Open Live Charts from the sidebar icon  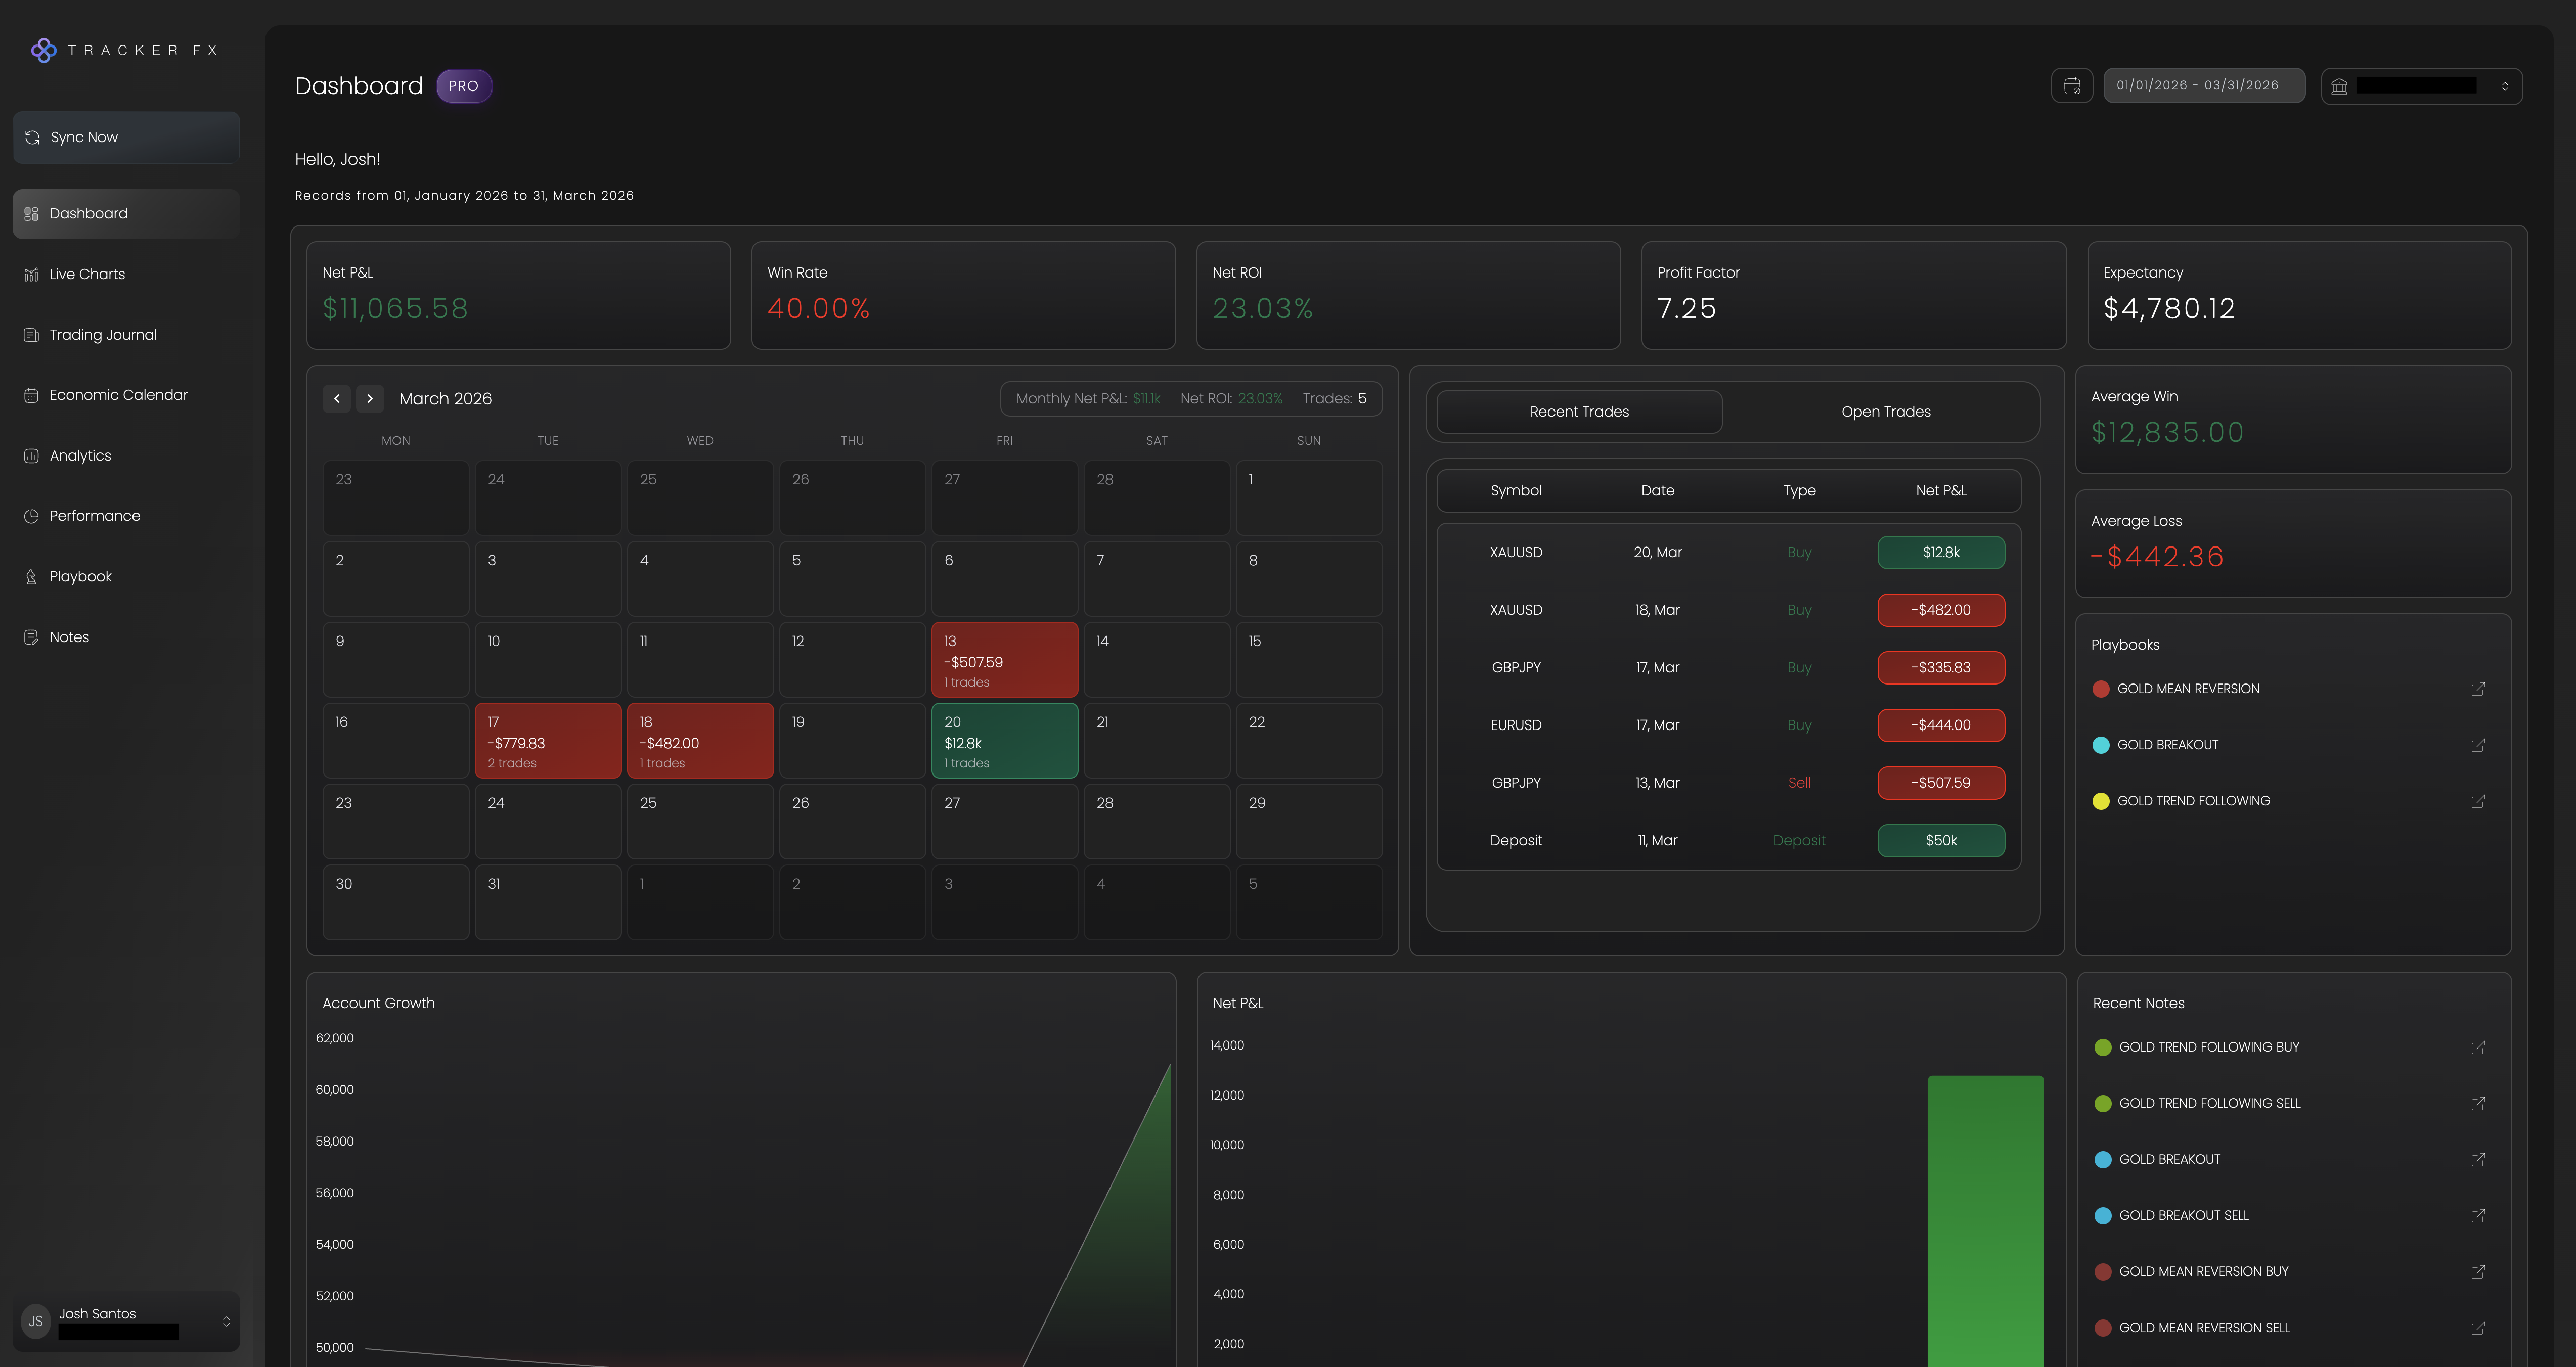[31, 274]
